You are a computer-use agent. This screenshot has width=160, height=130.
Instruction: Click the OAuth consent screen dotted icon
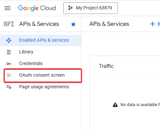click(9, 75)
